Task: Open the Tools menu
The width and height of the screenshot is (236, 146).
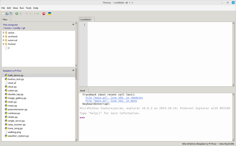Action: pyautogui.click(x=28, y=8)
